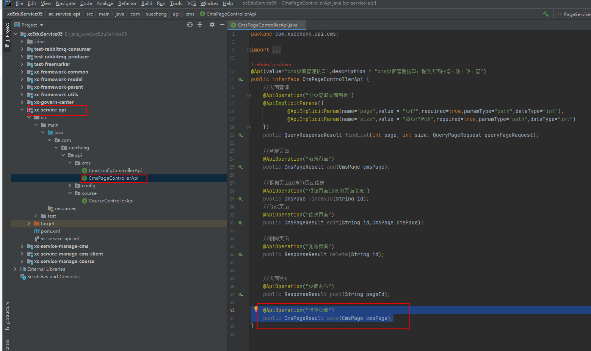
Task: Click gutter implemented-method icon on line 36
Action: [241, 254]
